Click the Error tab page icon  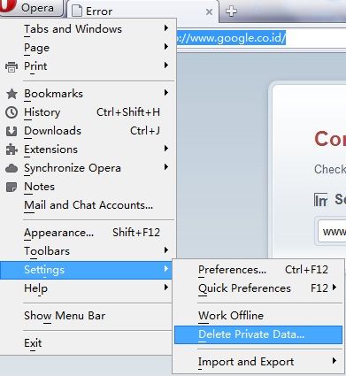[x=77, y=12]
